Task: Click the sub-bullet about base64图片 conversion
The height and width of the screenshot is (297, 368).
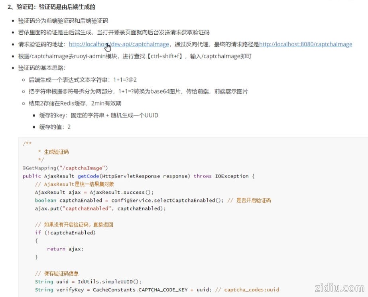Action: (138, 92)
